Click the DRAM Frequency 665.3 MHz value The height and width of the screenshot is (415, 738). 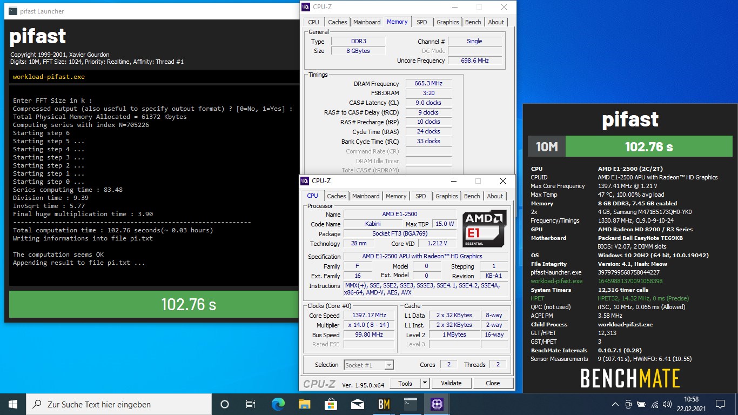[x=428, y=84]
